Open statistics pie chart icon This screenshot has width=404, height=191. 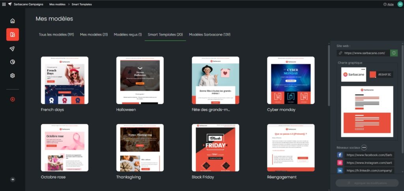[x=12, y=62]
